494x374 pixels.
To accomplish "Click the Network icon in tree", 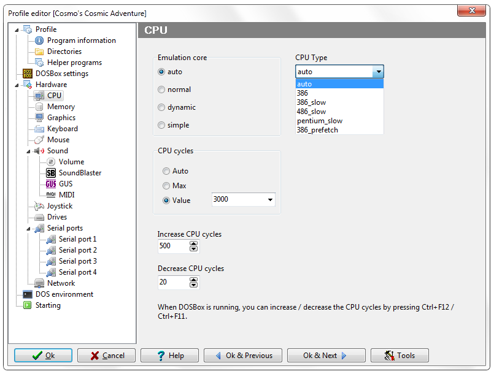I will point(39,283).
